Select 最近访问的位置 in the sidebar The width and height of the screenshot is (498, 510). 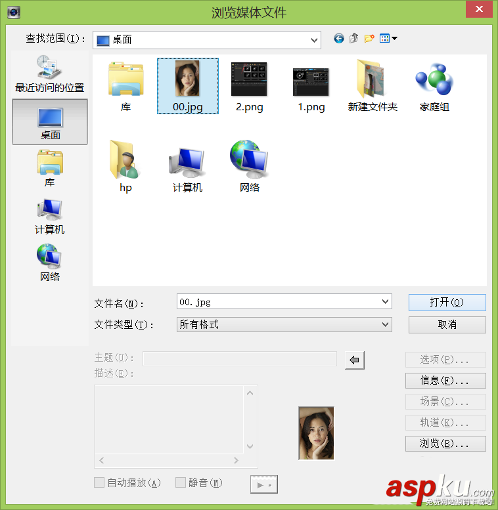49,74
